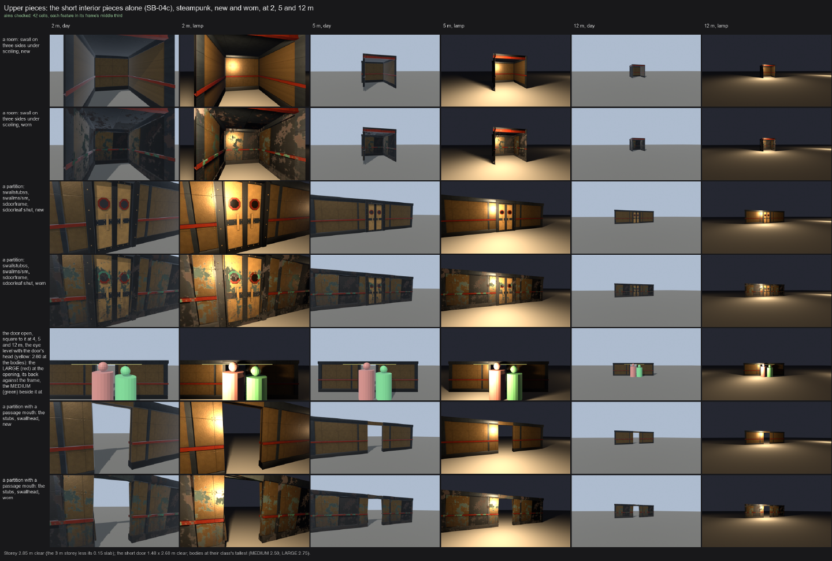This screenshot has height=561, width=832.
Task: Click the "5 m, lamp" column header
Action: (x=454, y=26)
